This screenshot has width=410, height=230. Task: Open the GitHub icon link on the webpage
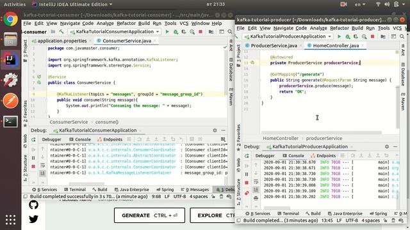click(x=33, y=205)
